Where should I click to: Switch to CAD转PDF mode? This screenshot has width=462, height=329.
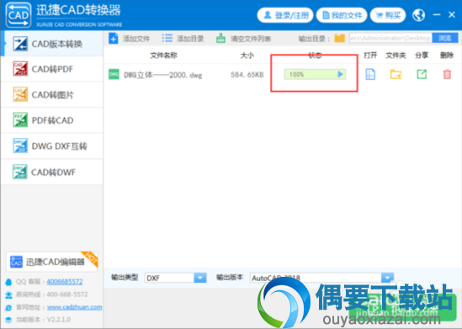[52, 69]
